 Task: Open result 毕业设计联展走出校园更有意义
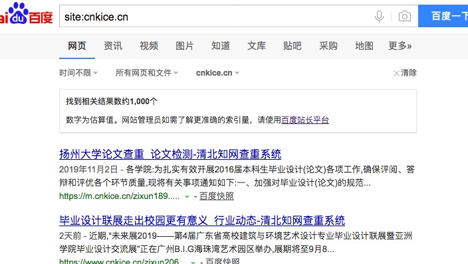[202, 220]
